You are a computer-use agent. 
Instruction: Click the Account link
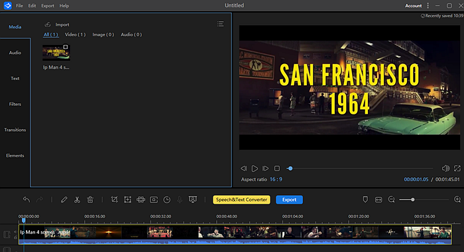[414, 5]
